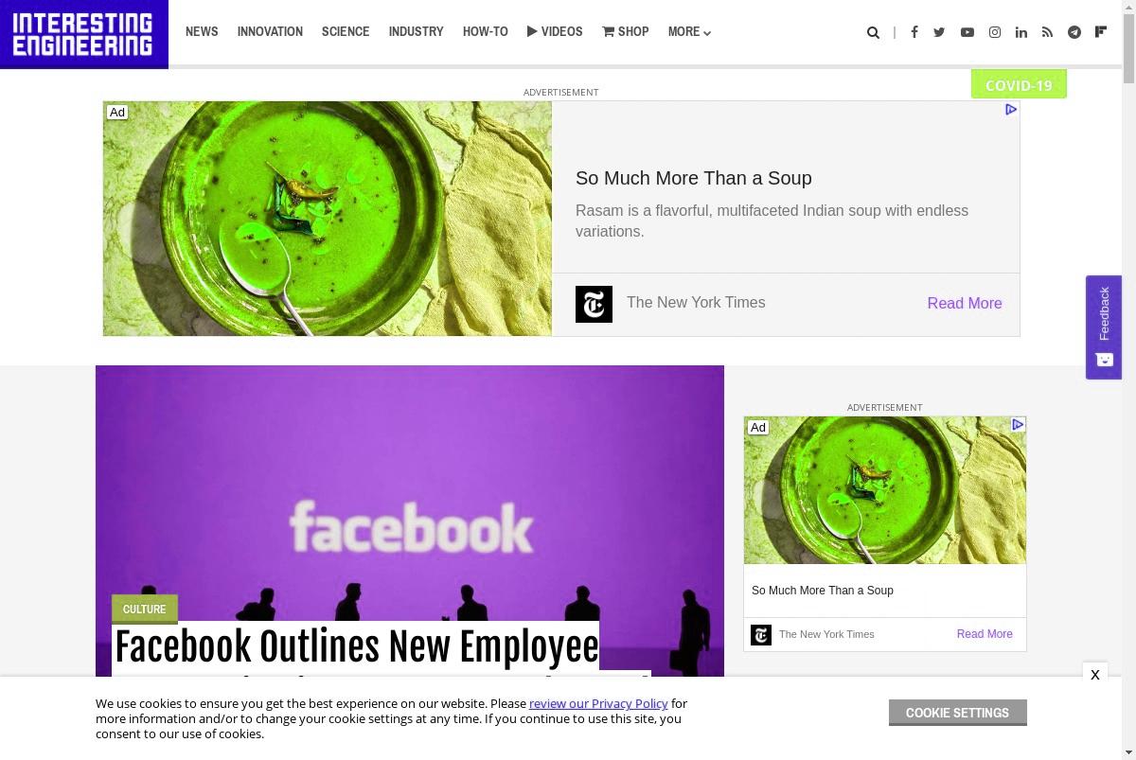Viewport: 1136px width, 760px height.
Task: Open the Feedback side tab
Action: [x=1104, y=327]
